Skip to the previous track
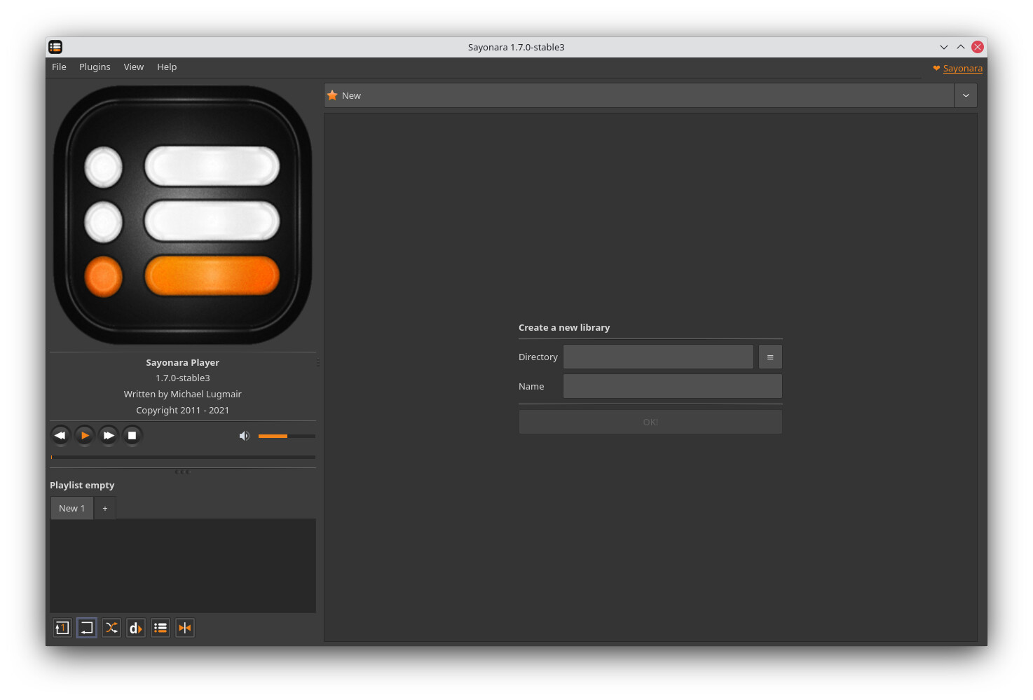Viewport: 1033px width, 700px height. [x=60, y=436]
